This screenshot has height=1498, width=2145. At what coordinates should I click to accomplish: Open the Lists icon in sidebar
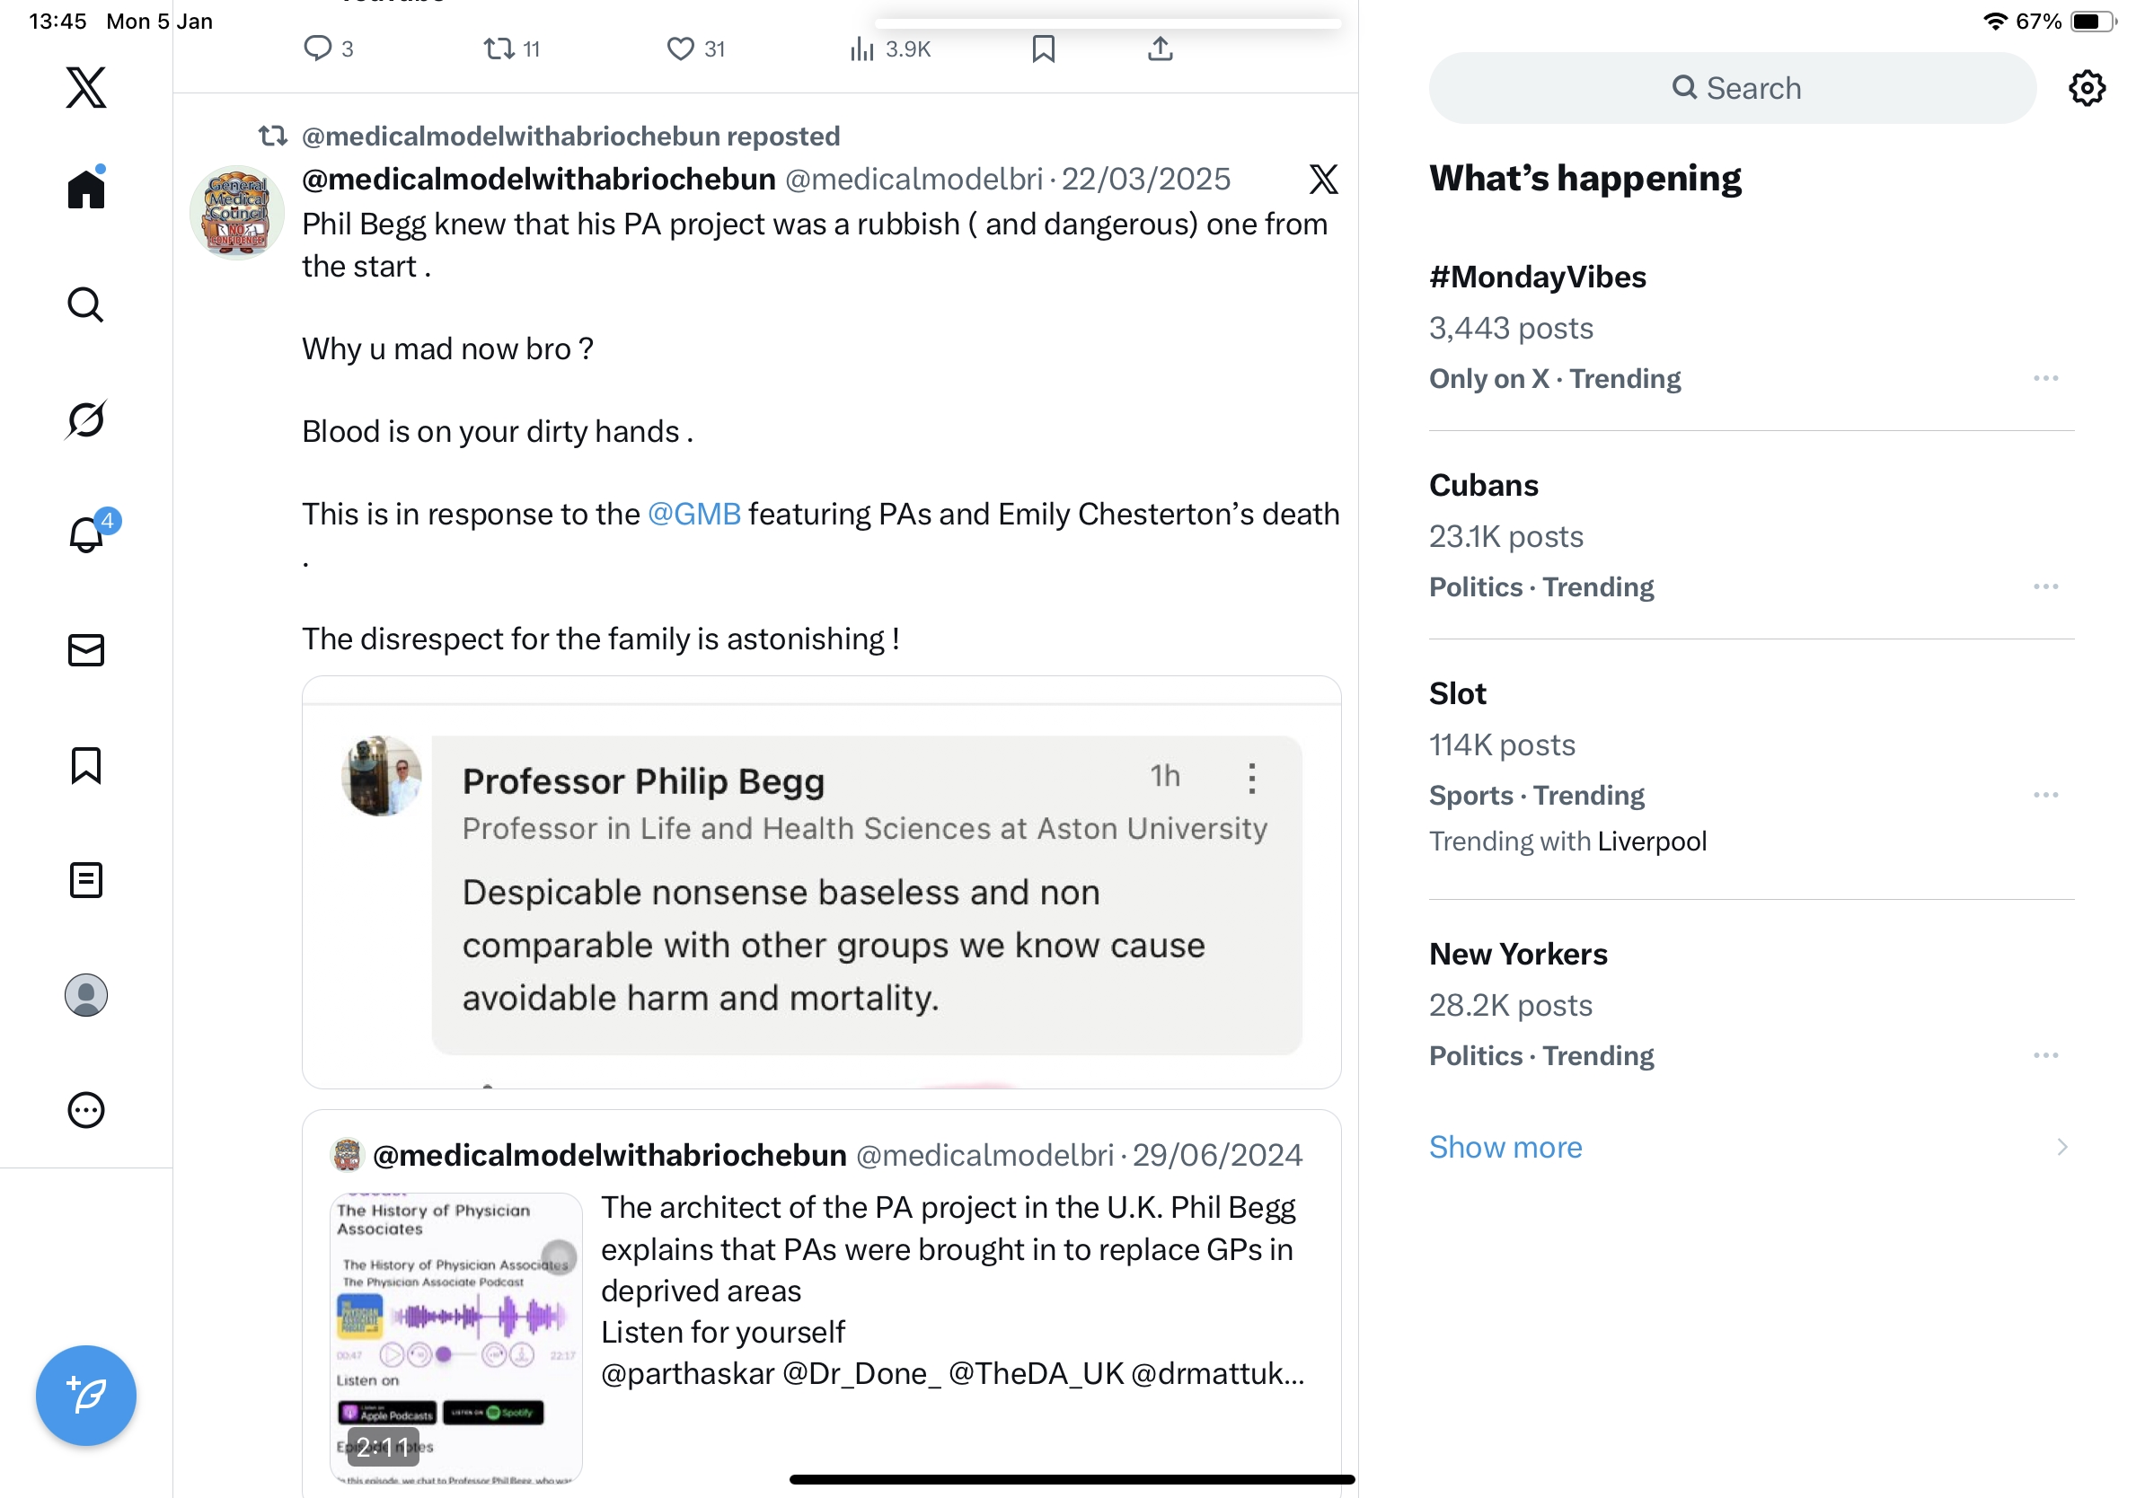tap(86, 880)
